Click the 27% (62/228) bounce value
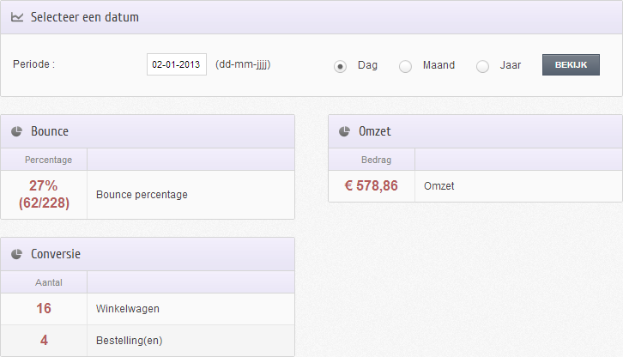The height and width of the screenshot is (357, 623). pyautogui.click(x=44, y=195)
